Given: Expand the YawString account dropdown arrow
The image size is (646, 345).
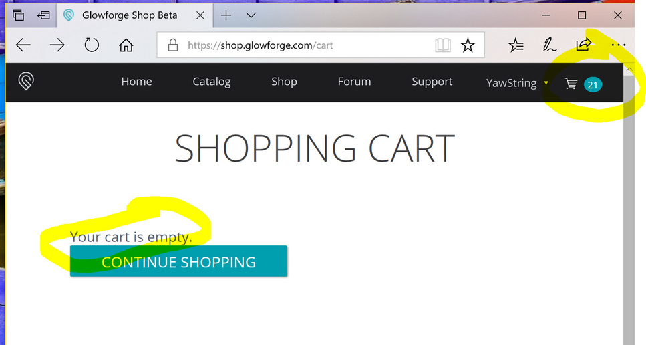Looking at the screenshot, I should [x=546, y=83].
